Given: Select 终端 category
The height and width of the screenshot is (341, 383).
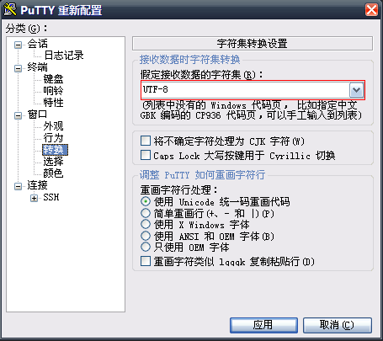Looking at the screenshot, I should pyautogui.click(x=37, y=67).
